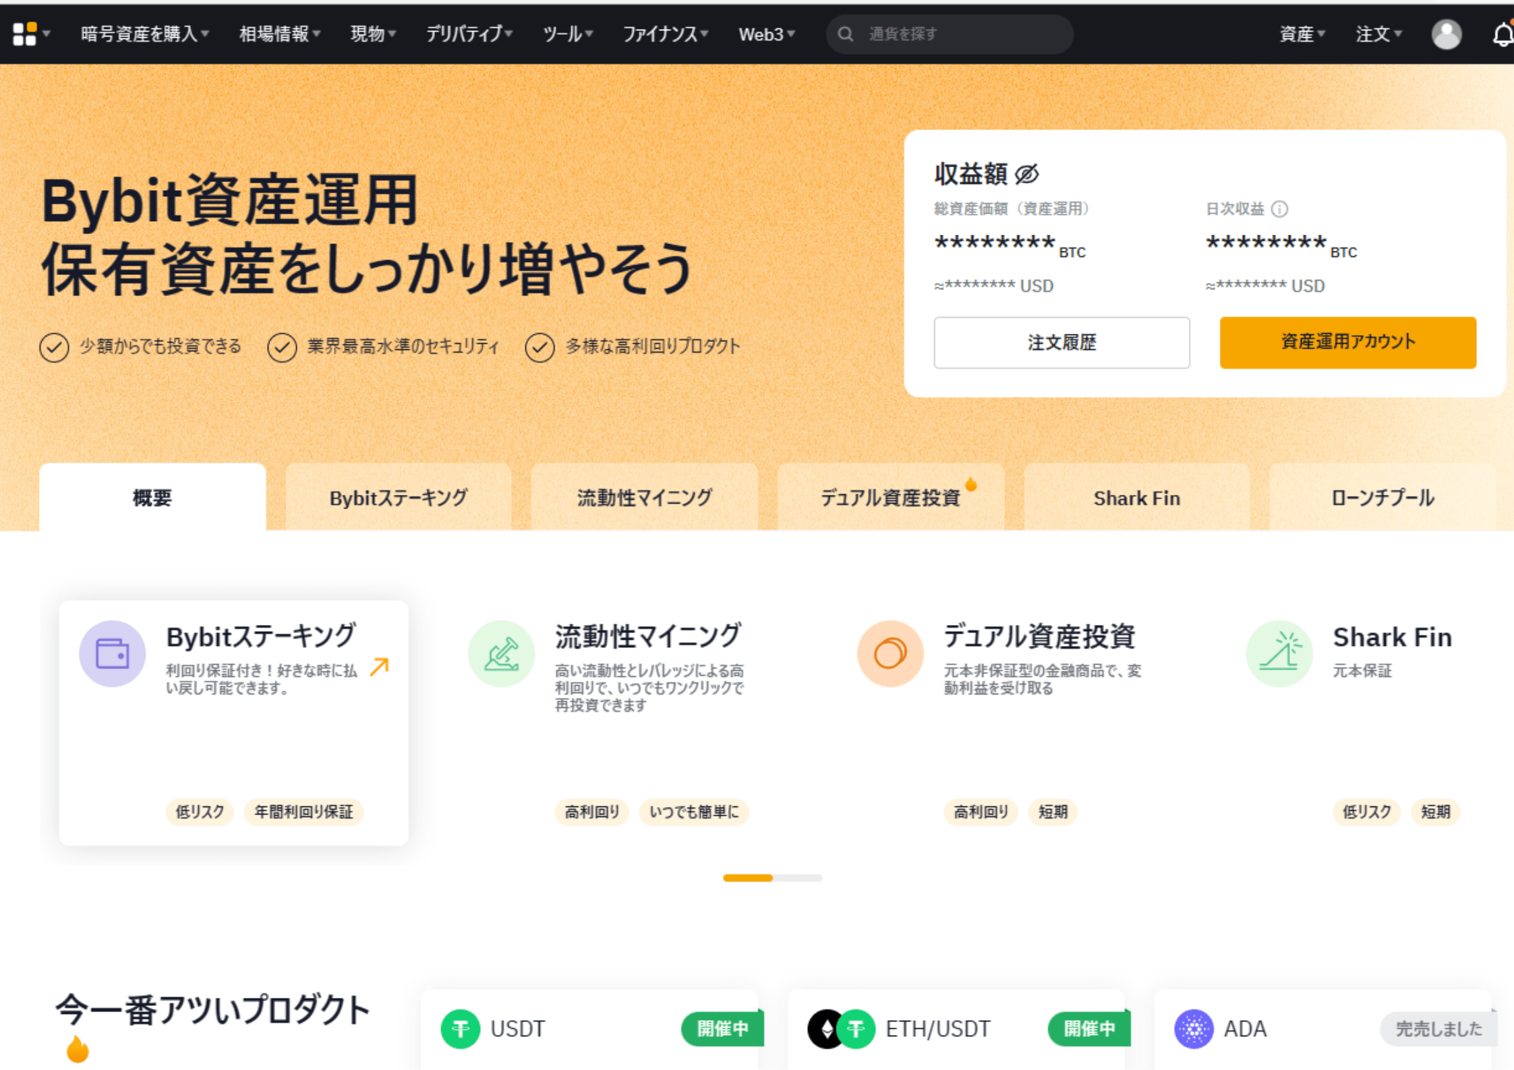The image size is (1514, 1070).
Task: Click the user profile avatar icon
Action: 1447,34
